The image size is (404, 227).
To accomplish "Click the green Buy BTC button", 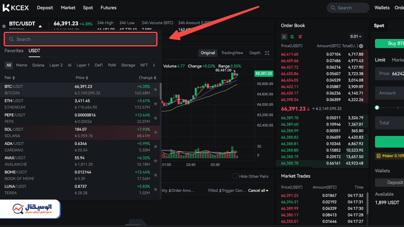I will [389, 44].
